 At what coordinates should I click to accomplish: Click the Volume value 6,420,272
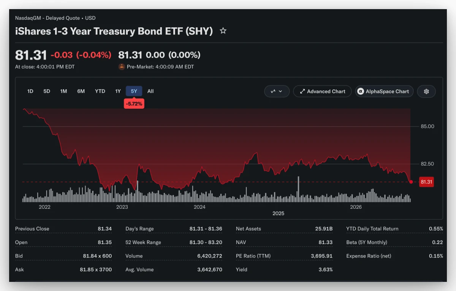(210, 256)
